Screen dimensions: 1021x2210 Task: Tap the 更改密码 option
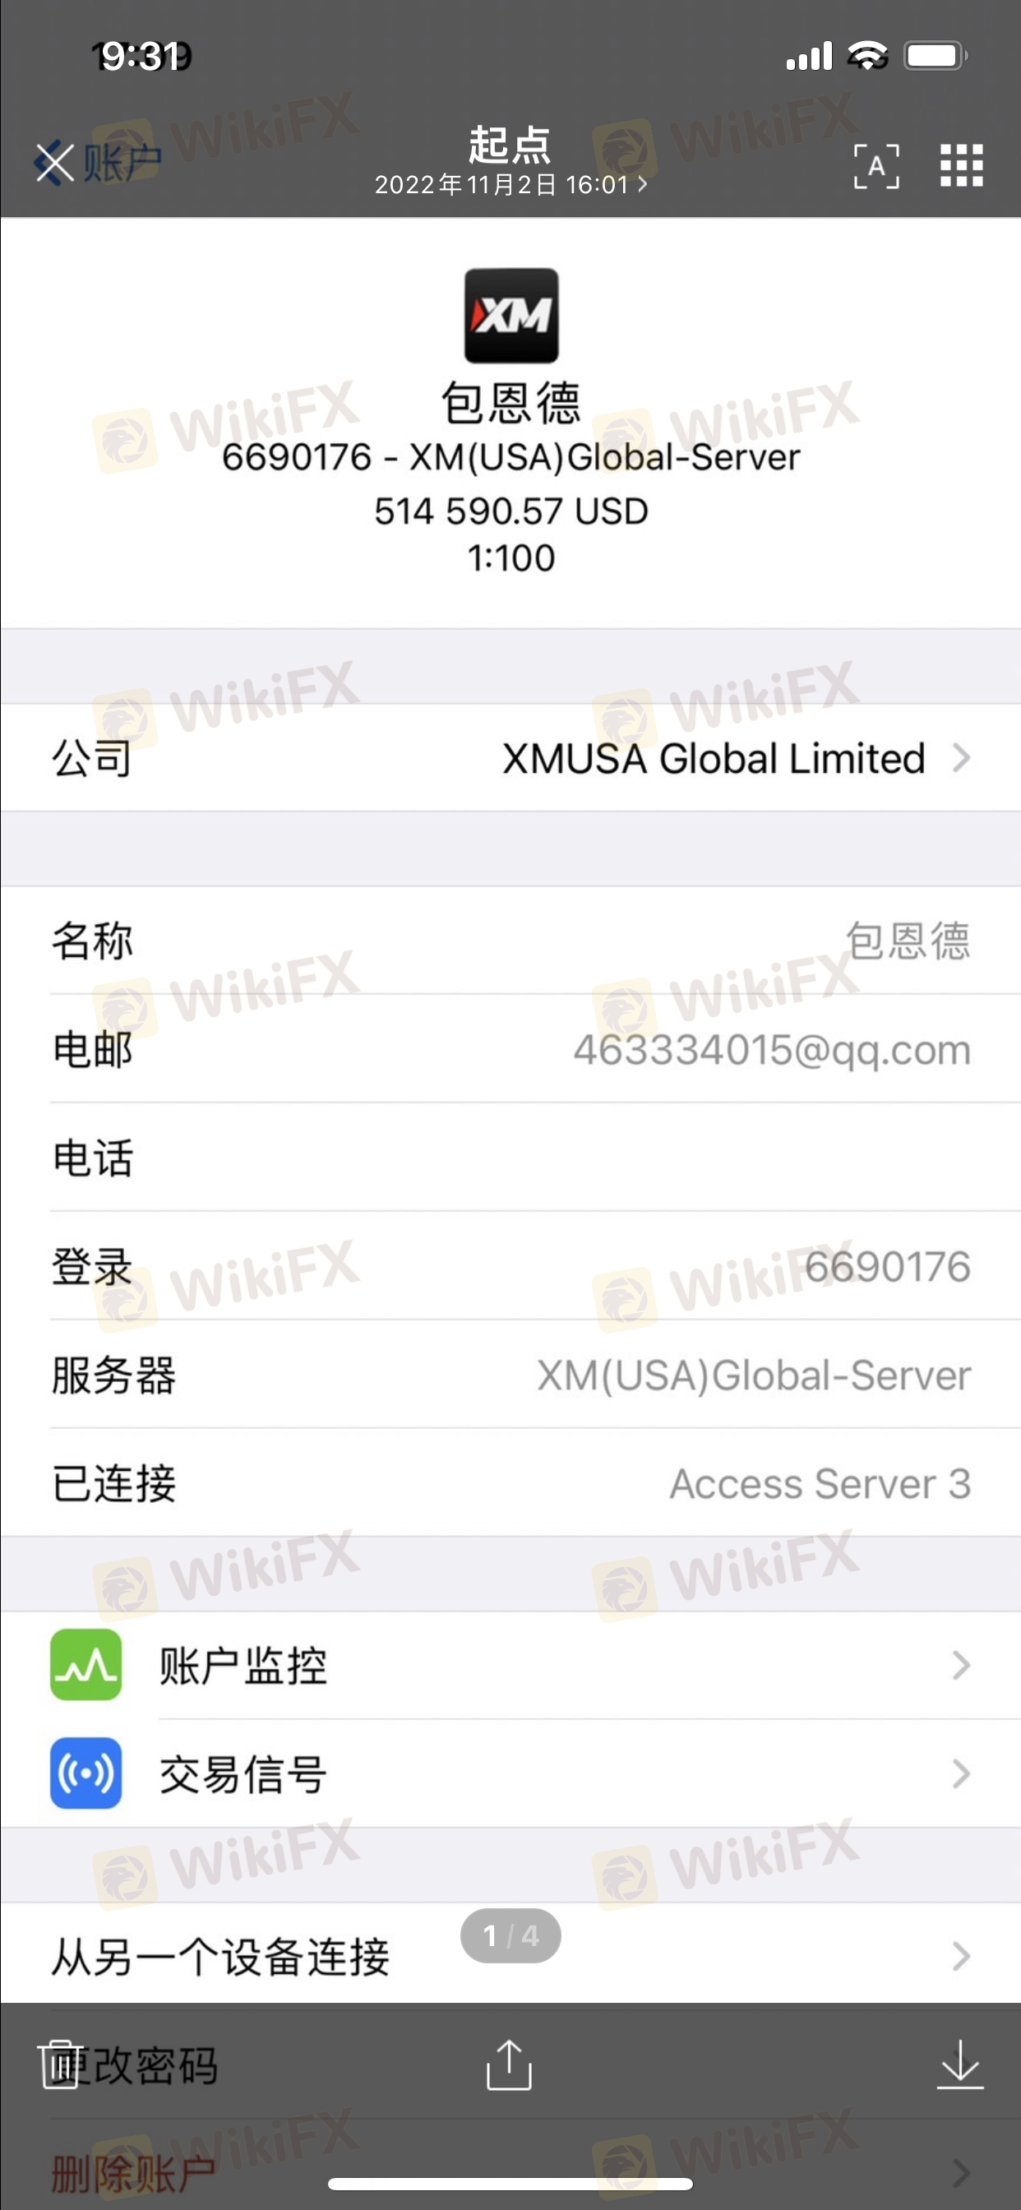pyautogui.click(x=133, y=2064)
